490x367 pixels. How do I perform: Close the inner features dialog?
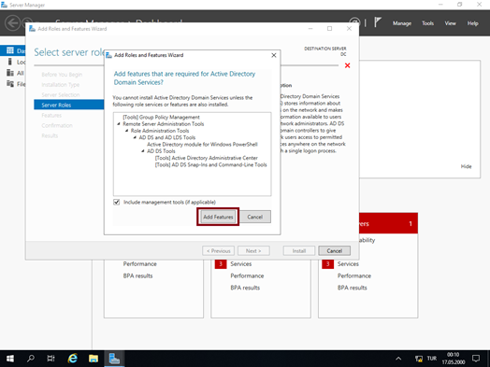tap(274, 55)
